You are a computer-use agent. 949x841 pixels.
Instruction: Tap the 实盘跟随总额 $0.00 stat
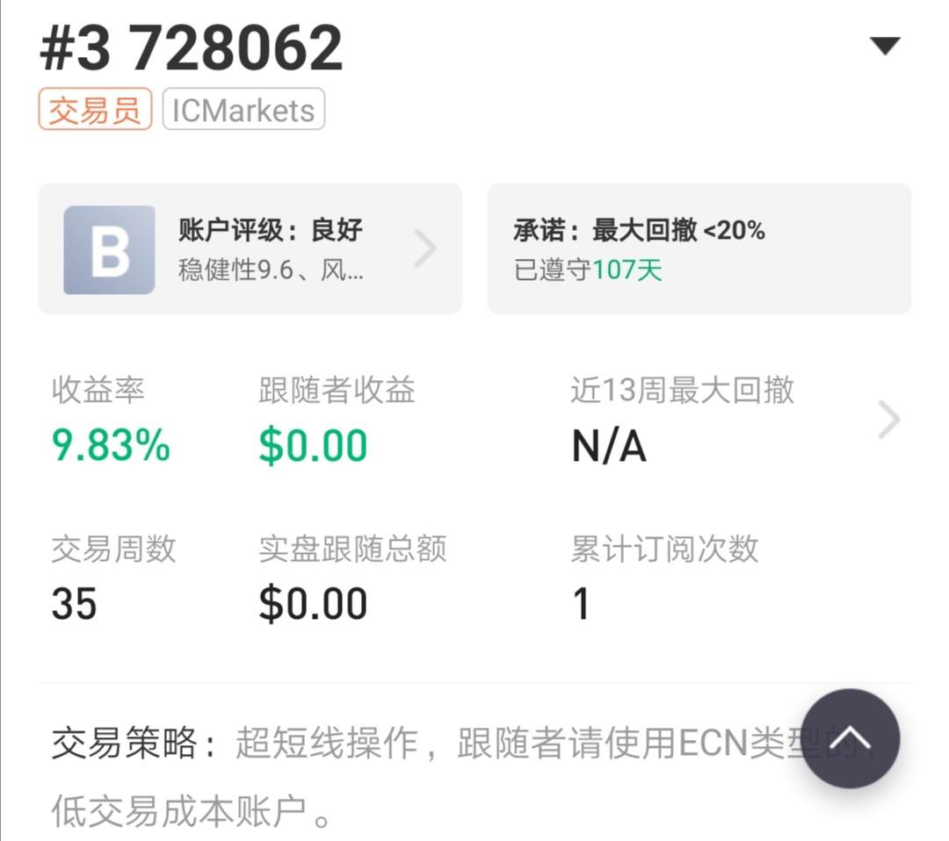tap(313, 604)
